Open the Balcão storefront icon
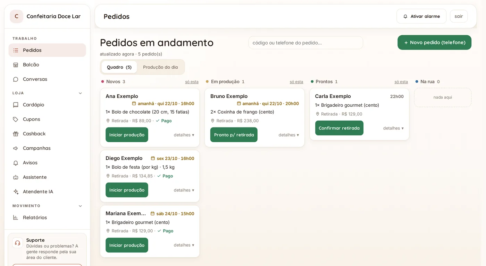486x266 pixels. pyautogui.click(x=16, y=65)
